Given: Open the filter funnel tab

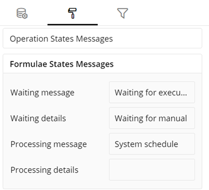Looking at the screenshot, I should [123, 13].
